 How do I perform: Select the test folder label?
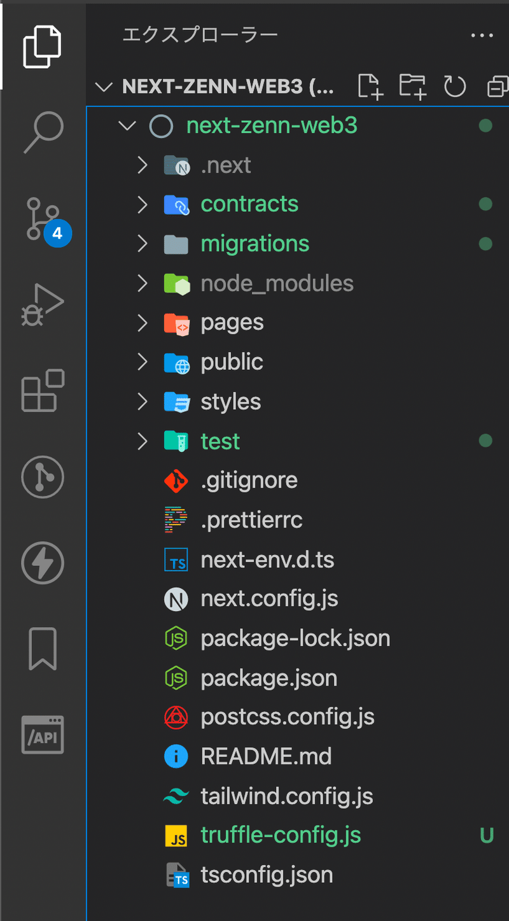tap(220, 441)
